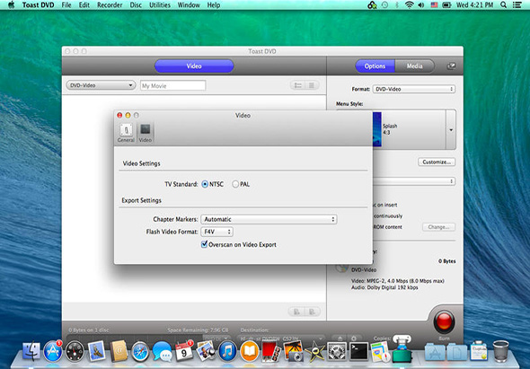Open the Apple menu
The width and height of the screenshot is (530, 369).
click(11, 5)
